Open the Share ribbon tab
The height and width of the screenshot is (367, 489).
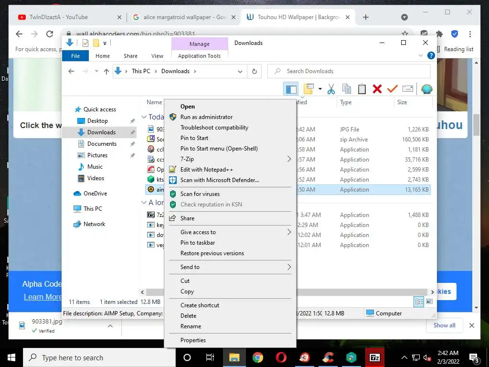coord(130,56)
